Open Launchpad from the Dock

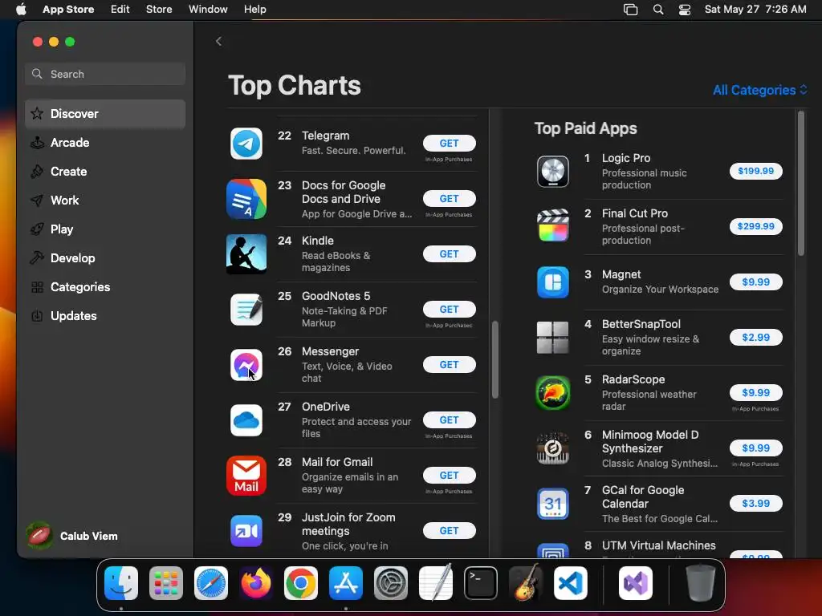tap(166, 583)
